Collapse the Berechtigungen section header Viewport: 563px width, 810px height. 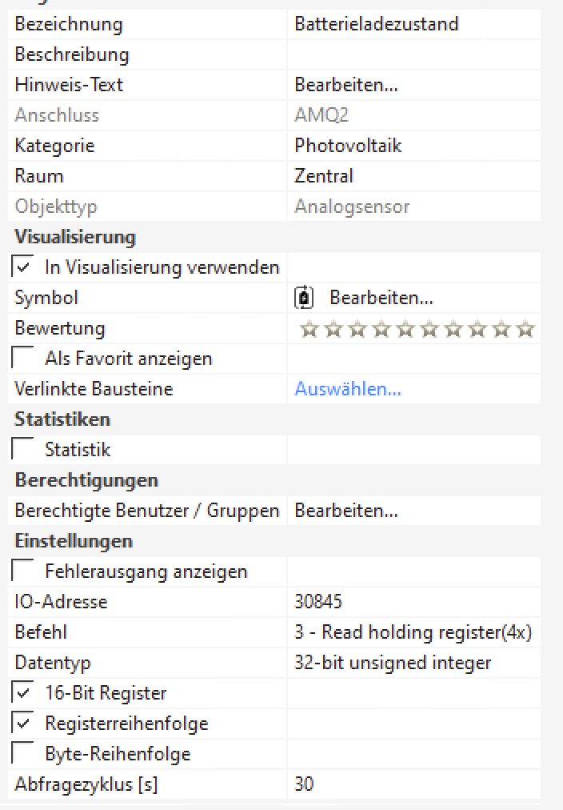(x=86, y=480)
